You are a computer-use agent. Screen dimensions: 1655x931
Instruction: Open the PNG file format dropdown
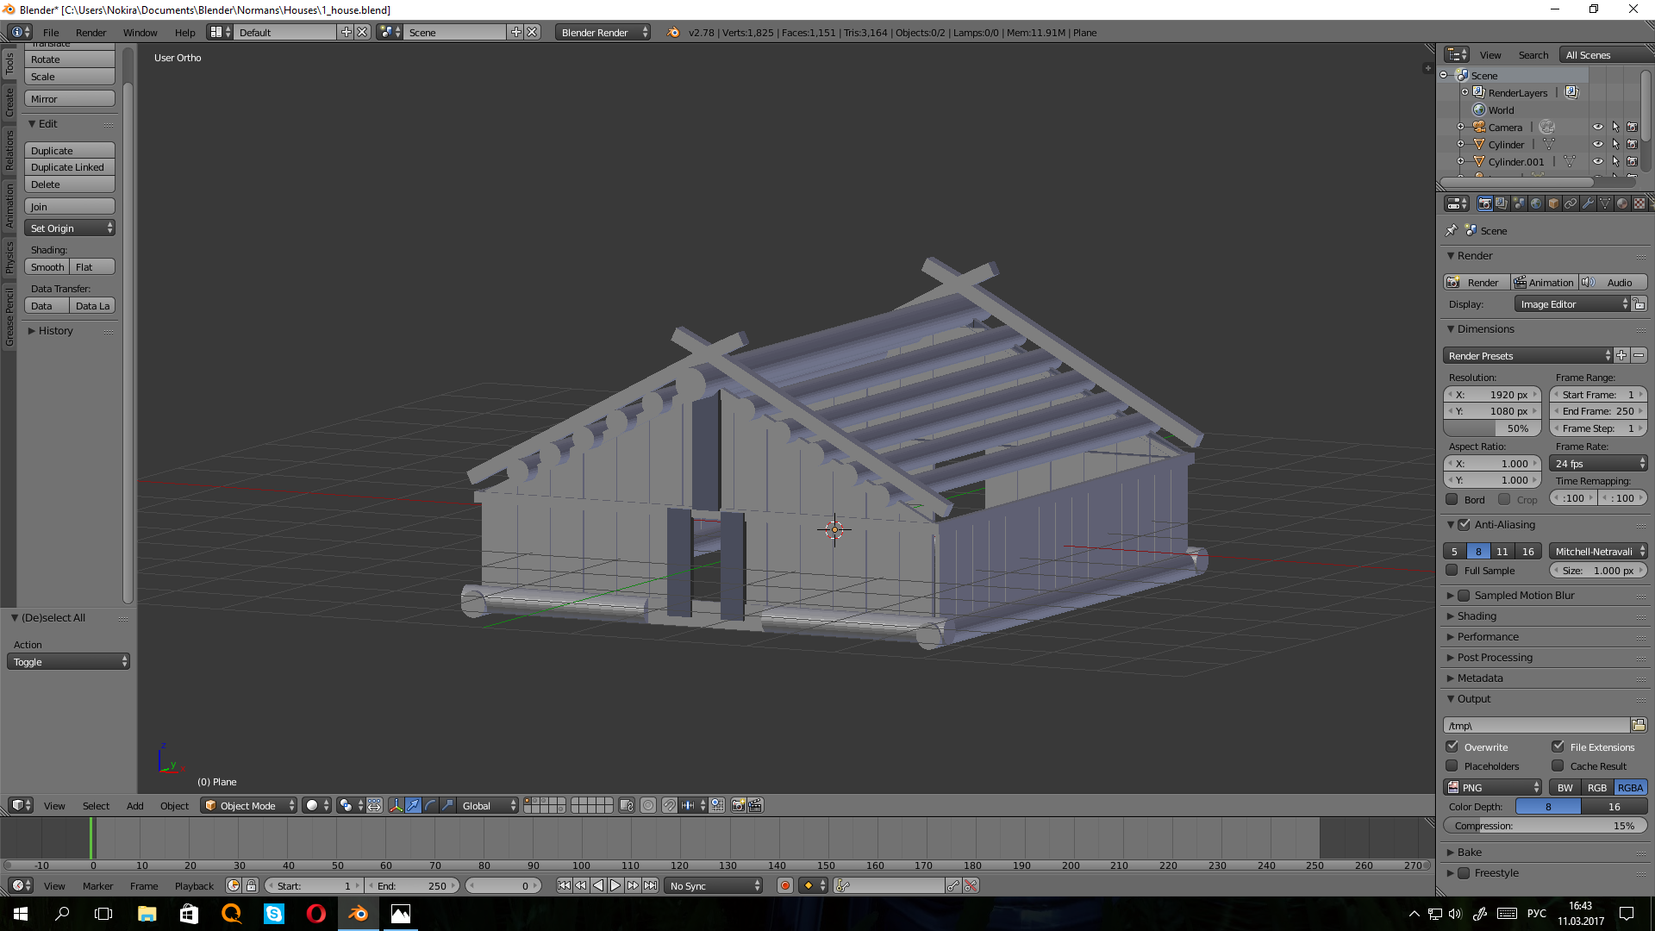point(1493,787)
